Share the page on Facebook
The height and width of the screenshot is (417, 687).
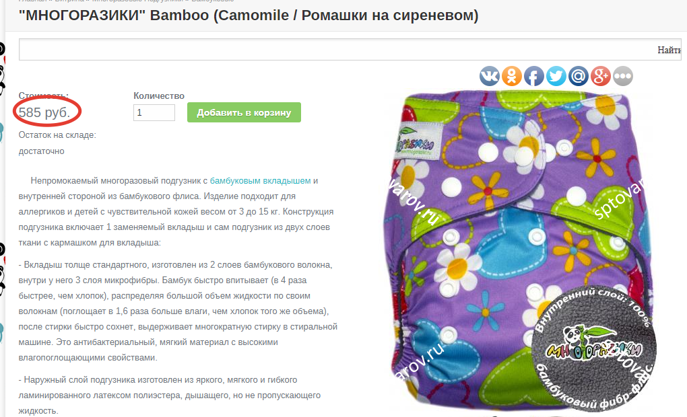click(533, 76)
